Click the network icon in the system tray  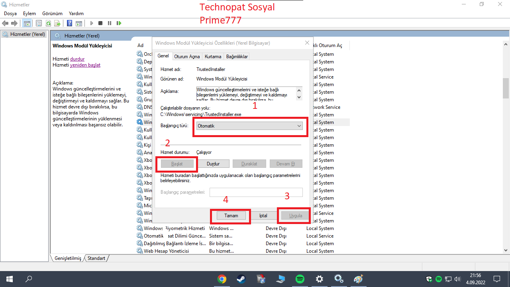click(448, 279)
